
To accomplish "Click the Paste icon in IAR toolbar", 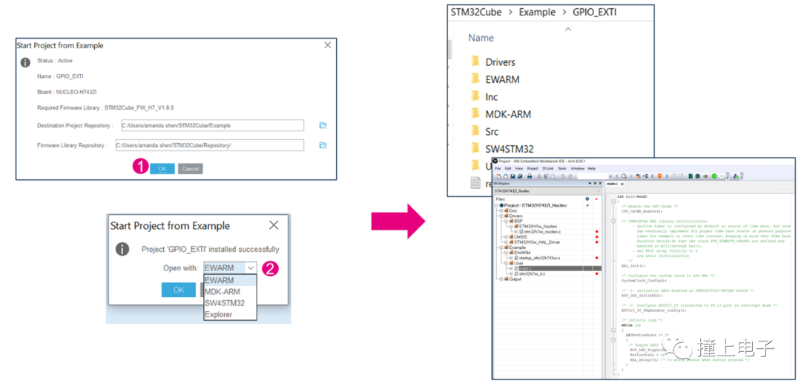I will tap(553, 176).
